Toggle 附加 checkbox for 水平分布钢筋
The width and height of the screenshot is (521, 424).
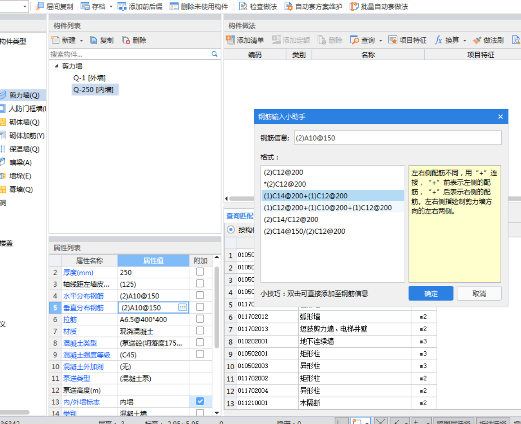click(x=200, y=296)
